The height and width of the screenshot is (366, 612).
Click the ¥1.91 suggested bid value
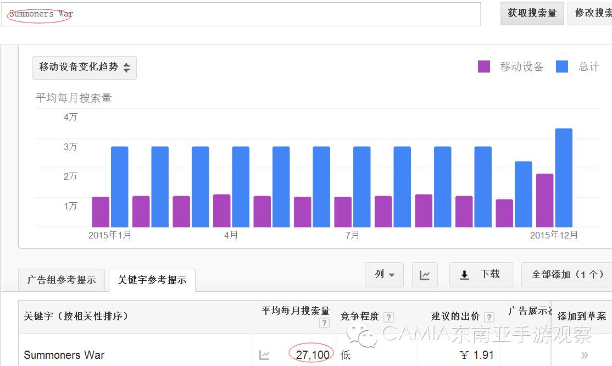coord(477,354)
